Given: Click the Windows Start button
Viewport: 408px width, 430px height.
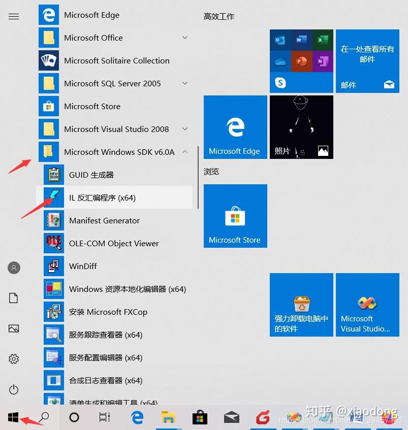Looking at the screenshot, I should pos(13,417).
